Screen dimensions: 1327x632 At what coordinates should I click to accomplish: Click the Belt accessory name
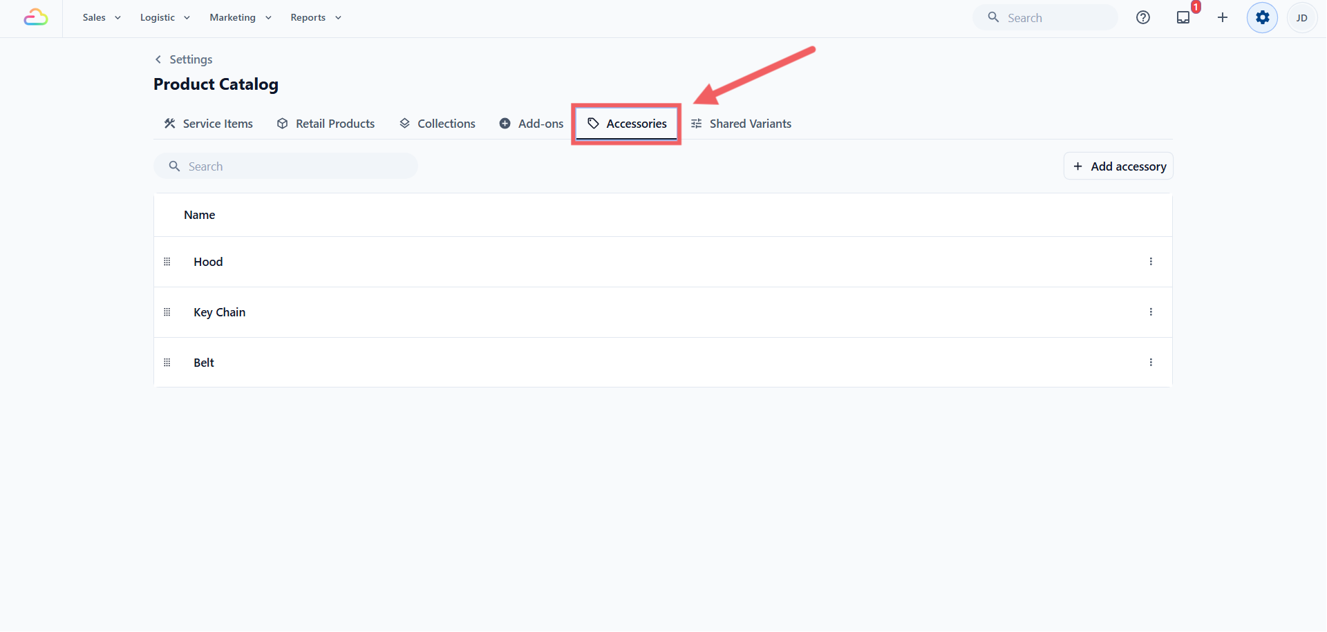pos(204,363)
